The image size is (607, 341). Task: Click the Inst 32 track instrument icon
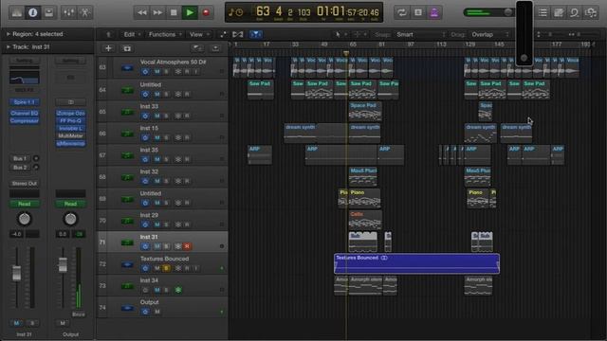(x=127, y=177)
